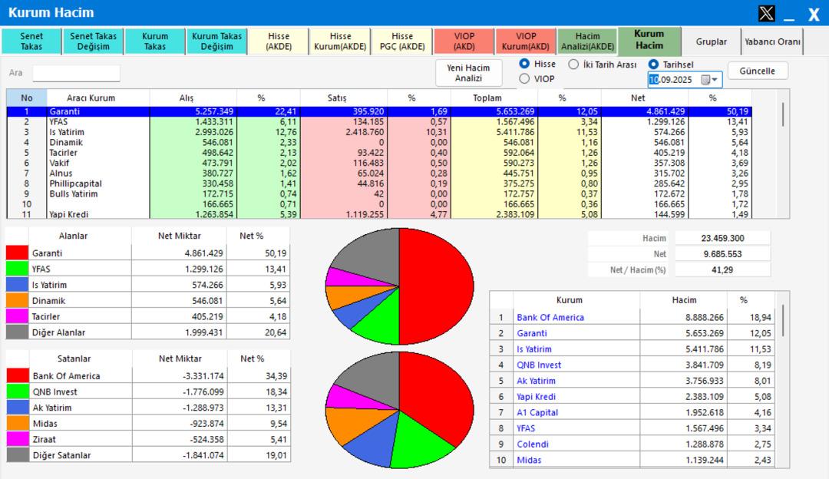The image size is (829, 479).
Task: Switch to the Hisse (AKDE) tab
Action: [x=279, y=41]
